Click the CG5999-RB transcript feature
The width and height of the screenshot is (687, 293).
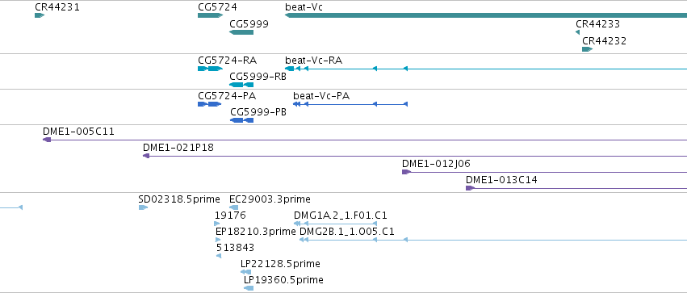pos(241,85)
